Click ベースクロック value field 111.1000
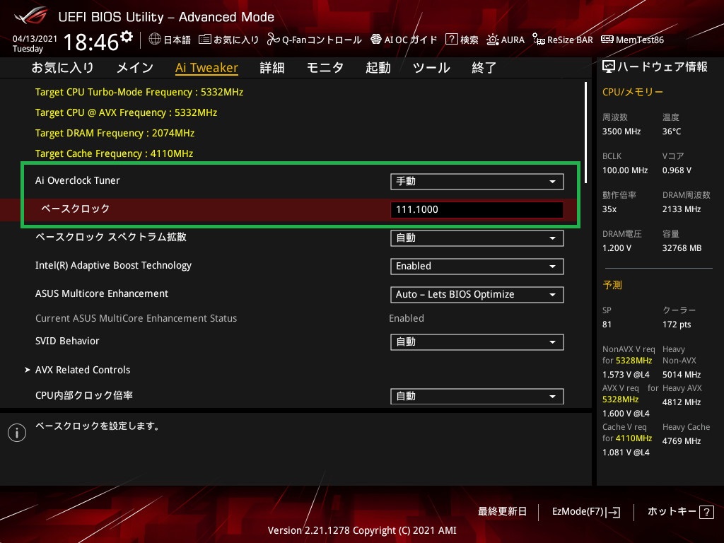724x543 pixels. click(477, 209)
